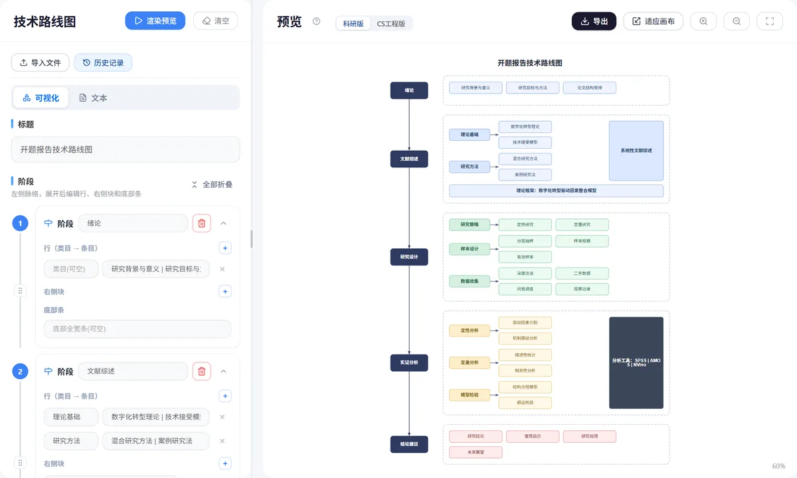
Task: Click the 底部全宽条(可空) field
Action: click(x=137, y=329)
